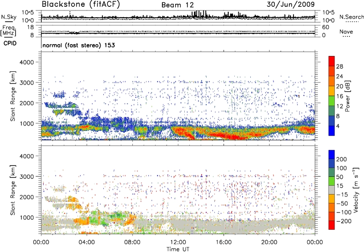Screen dimensions: 364x252
Task: Click the date '30/Jun/2009'
Action: click(291, 5)
